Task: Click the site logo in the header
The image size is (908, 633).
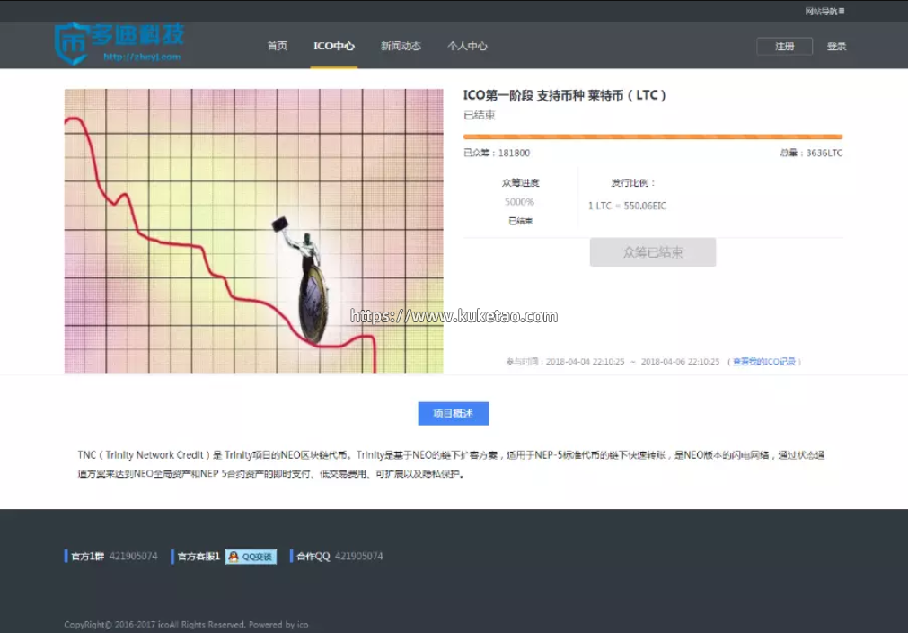Action: (x=119, y=43)
